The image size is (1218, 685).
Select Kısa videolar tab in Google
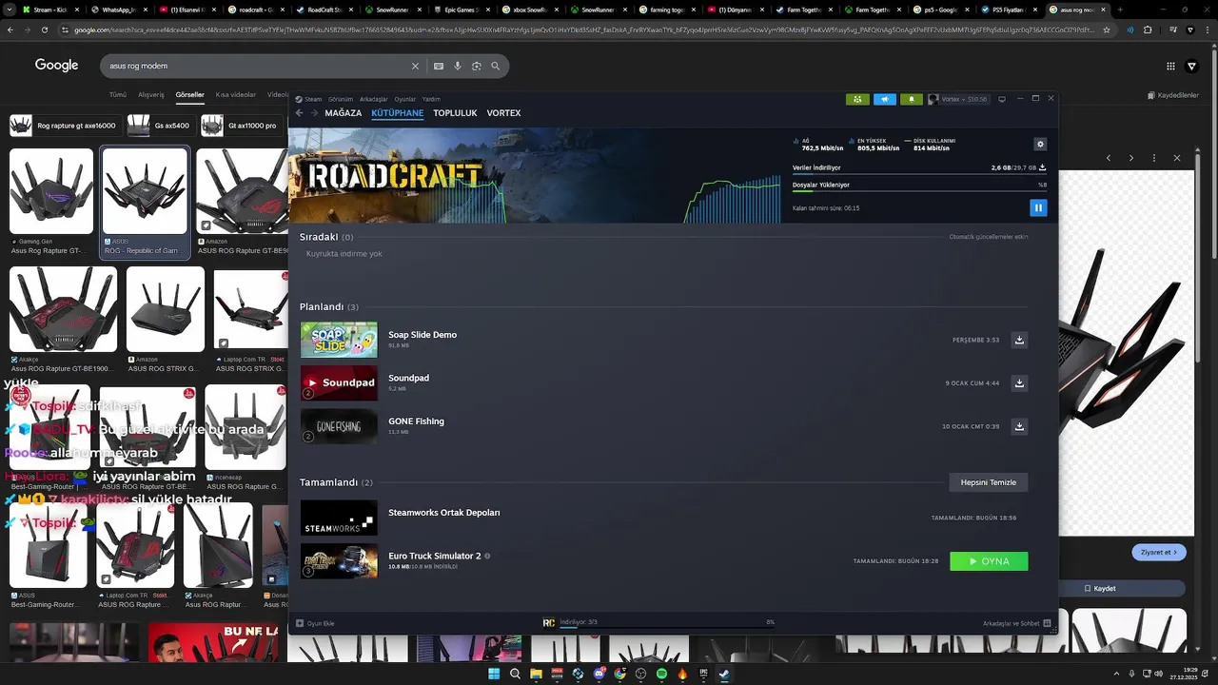tap(236, 95)
